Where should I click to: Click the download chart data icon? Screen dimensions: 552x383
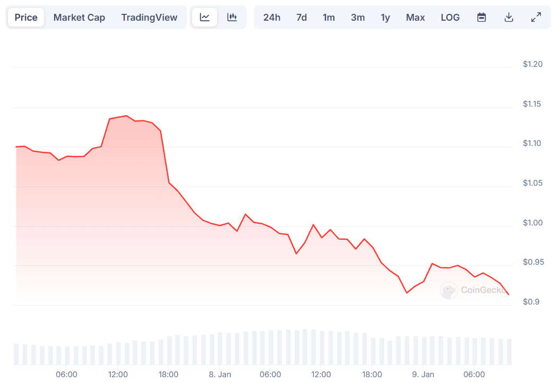pyautogui.click(x=508, y=18)
